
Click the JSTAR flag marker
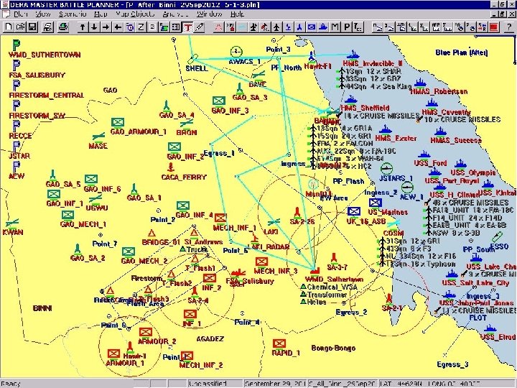16,146
